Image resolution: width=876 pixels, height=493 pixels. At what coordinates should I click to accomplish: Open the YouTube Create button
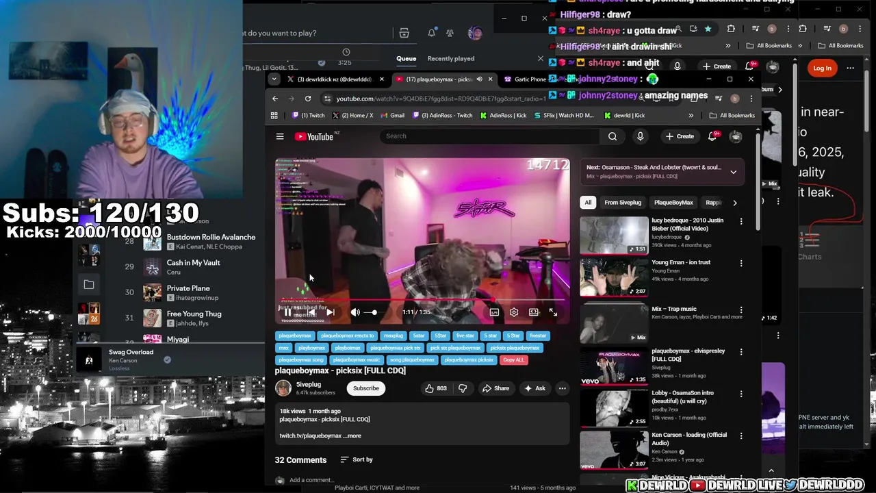680,136
